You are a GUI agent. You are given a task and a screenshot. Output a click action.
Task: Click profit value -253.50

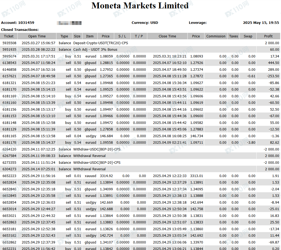tap(273, 76)
